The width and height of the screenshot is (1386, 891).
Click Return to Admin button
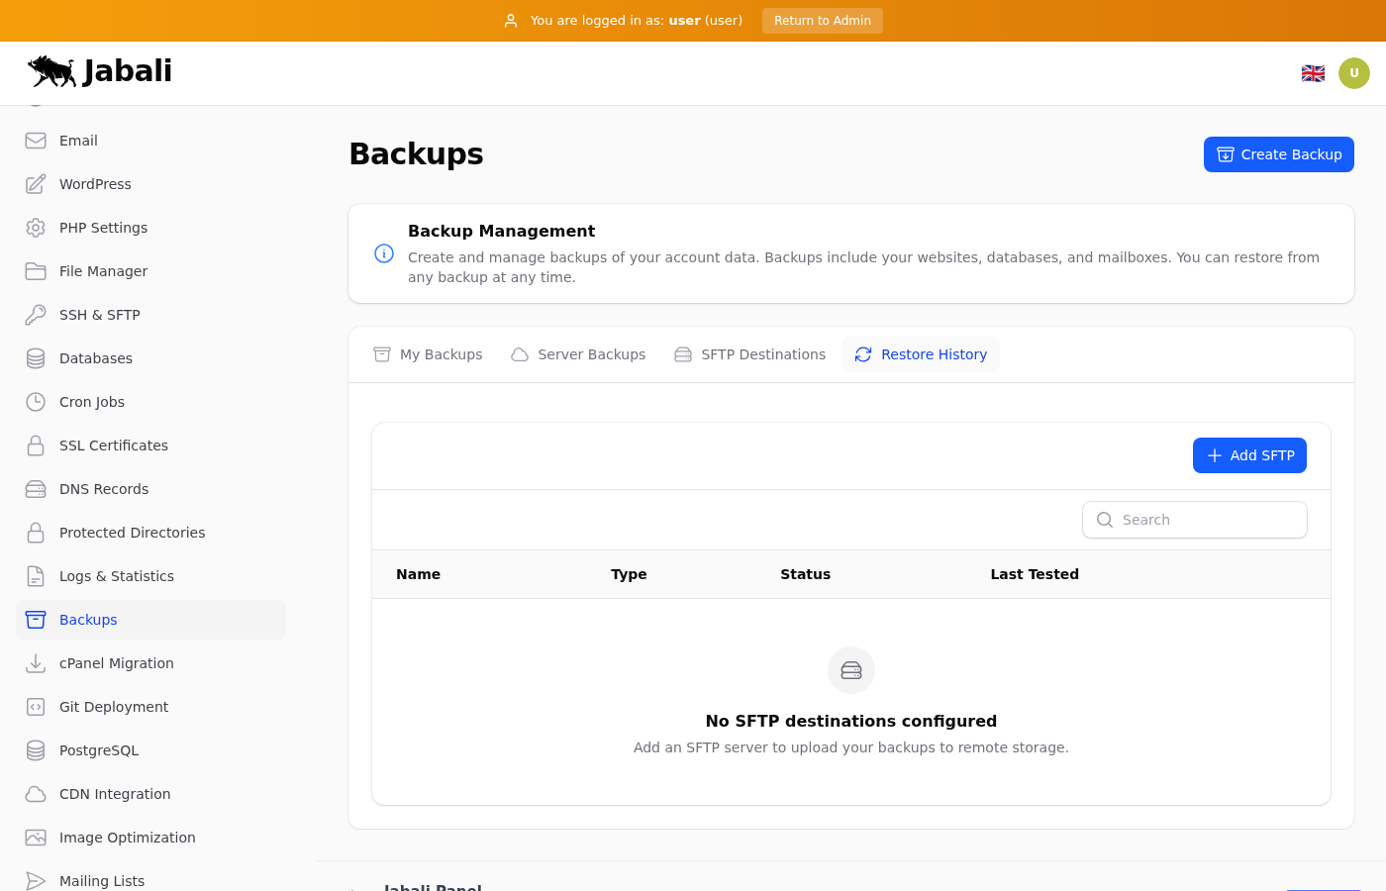point(822,21)
